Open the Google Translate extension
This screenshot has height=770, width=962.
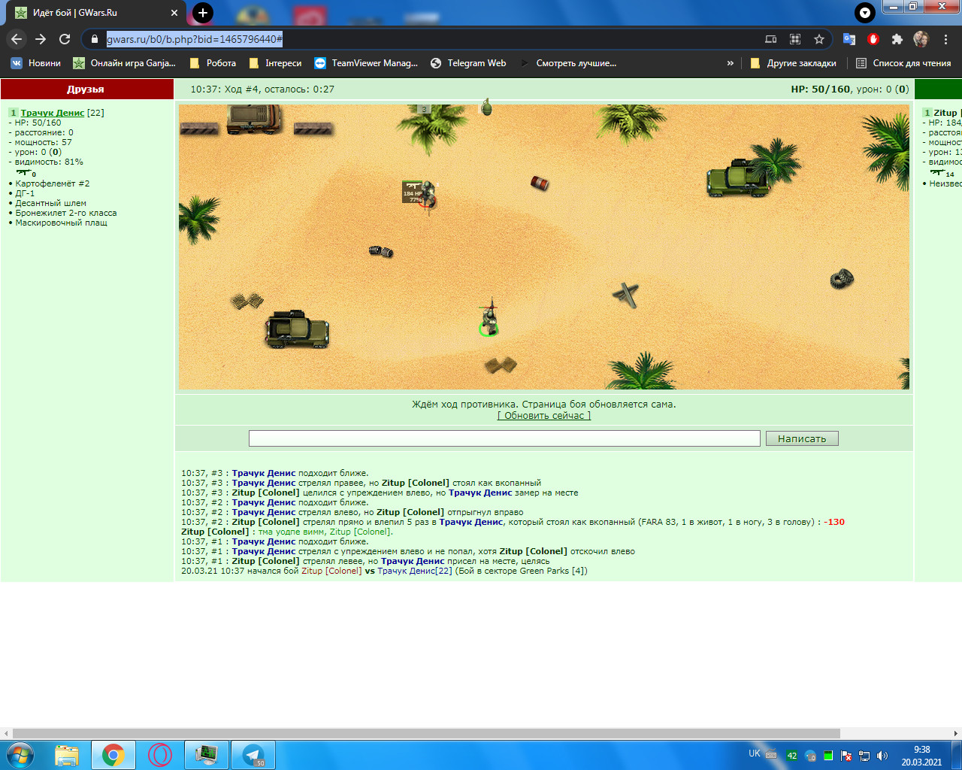pos(849,39)
